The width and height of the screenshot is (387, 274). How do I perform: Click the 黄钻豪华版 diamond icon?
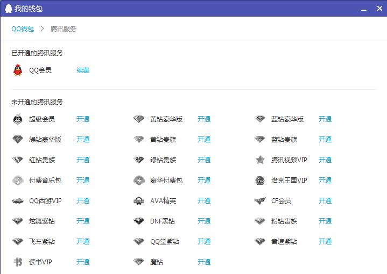pos(139,119)
